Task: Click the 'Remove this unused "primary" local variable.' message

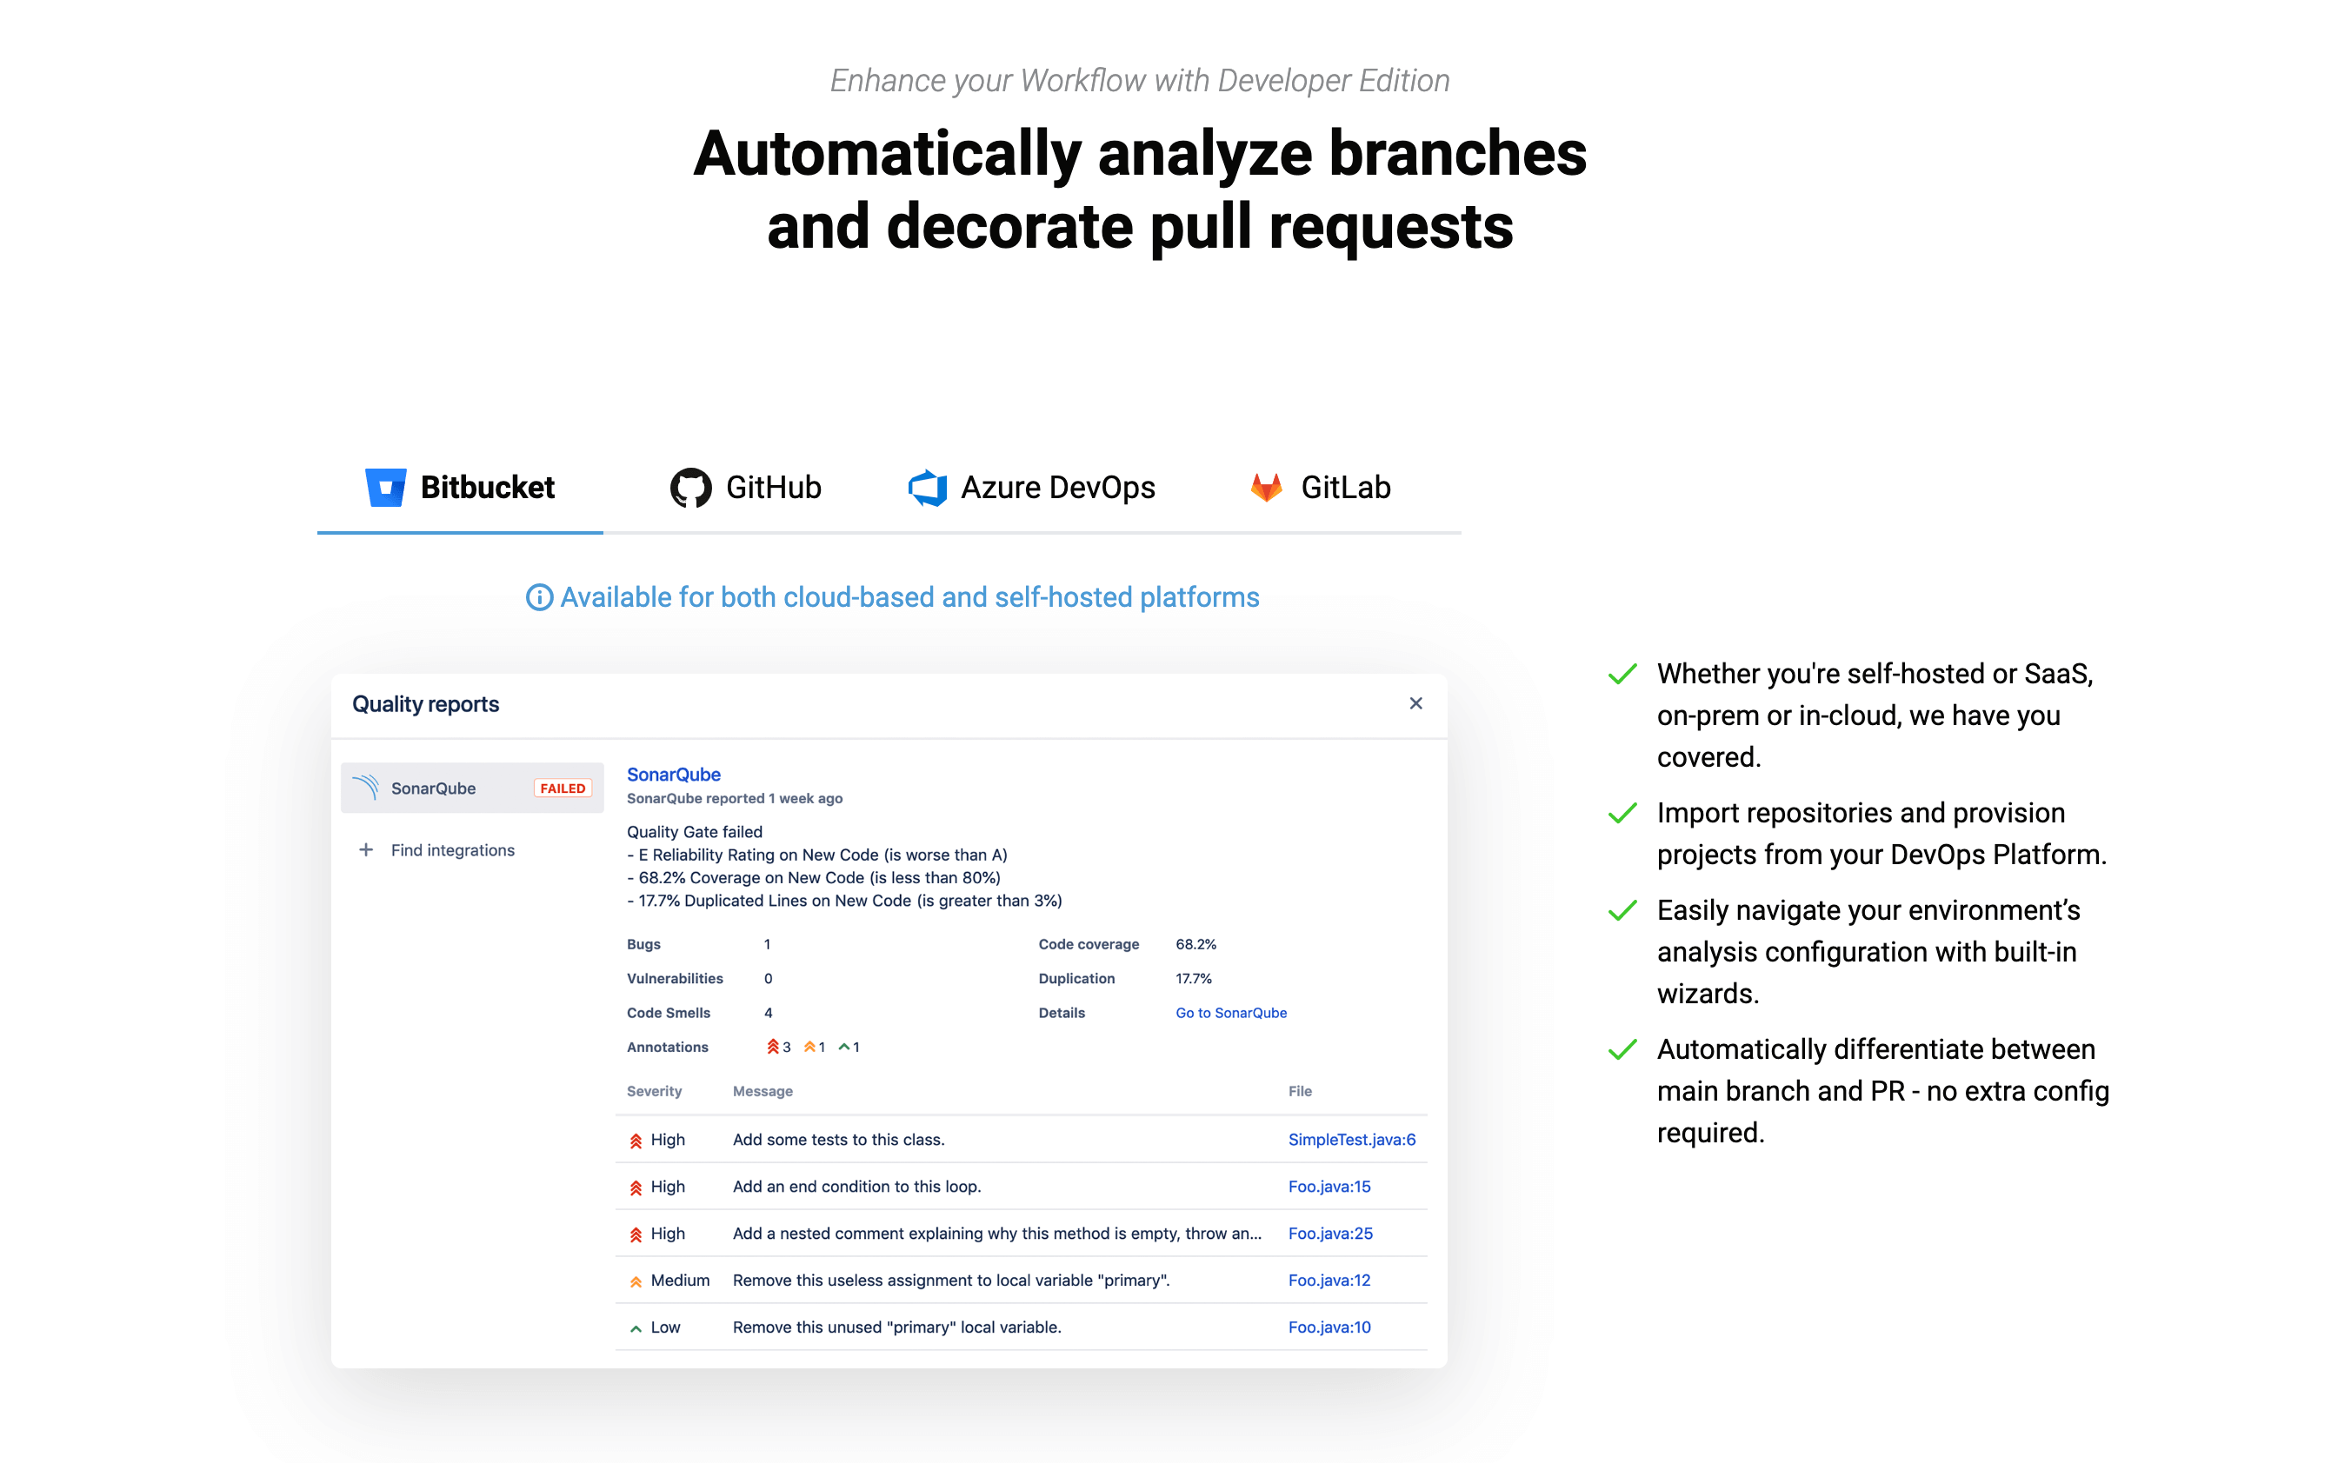Action: (x=896, y=1328)
